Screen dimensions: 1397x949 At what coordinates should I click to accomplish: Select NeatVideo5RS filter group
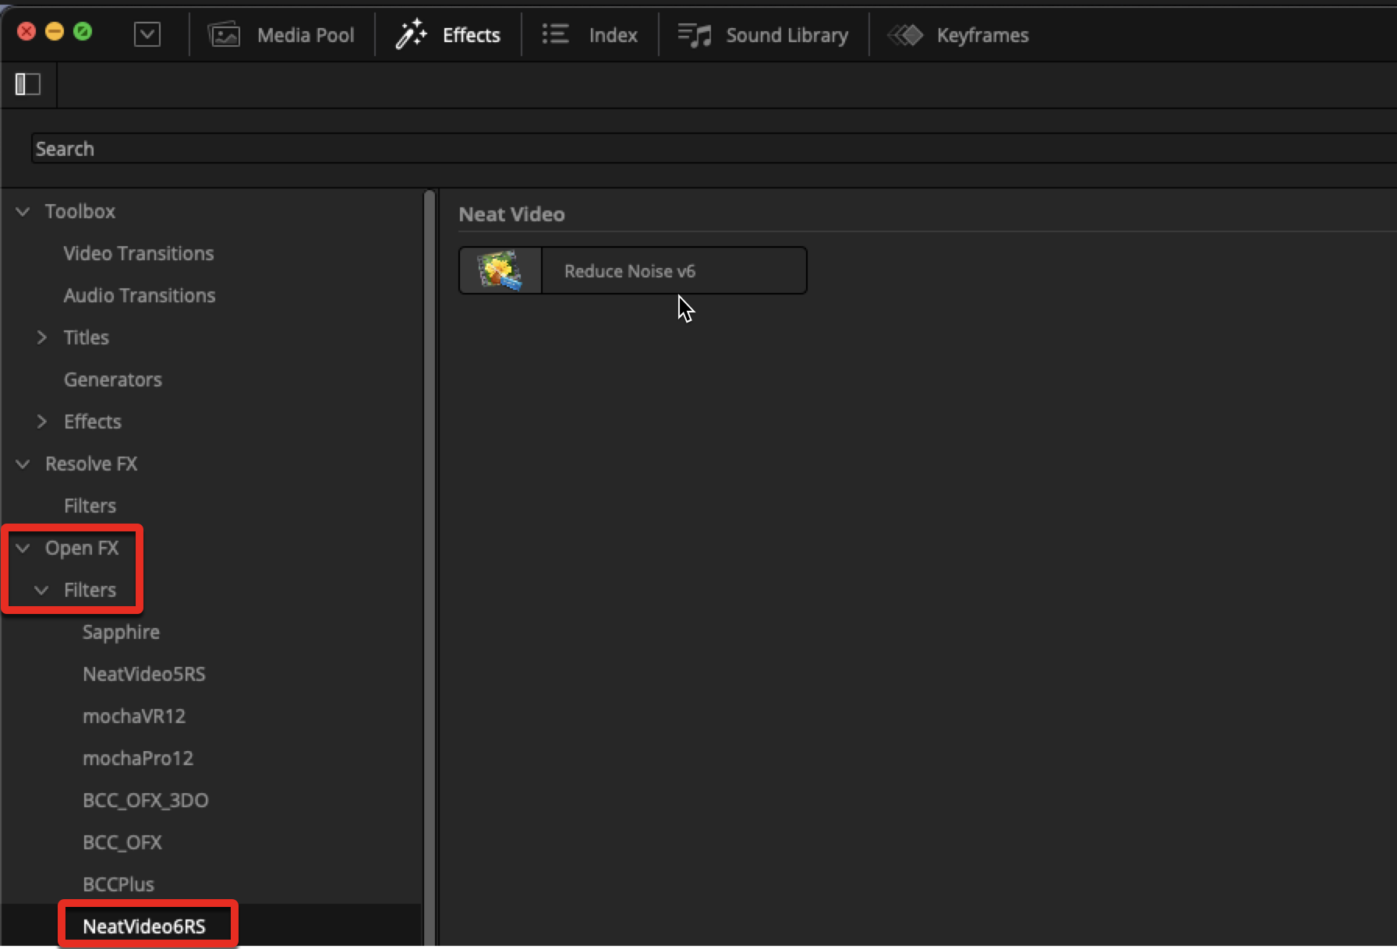pos(144,674)
